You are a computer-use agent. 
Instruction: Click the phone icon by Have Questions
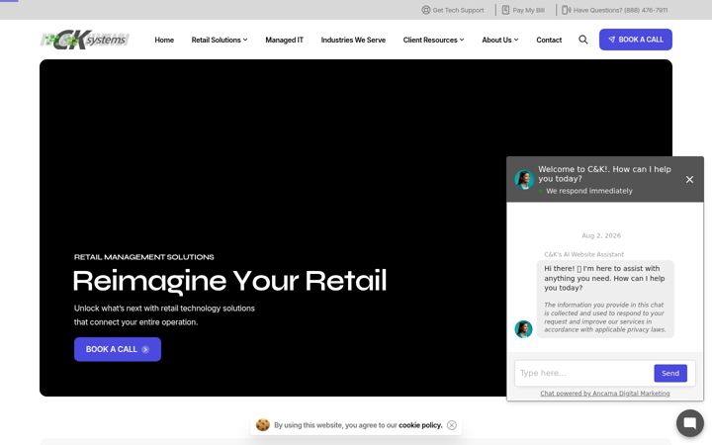[x=567, y=10]
